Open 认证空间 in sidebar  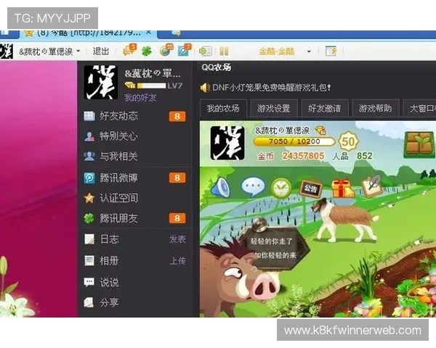[x=118, y=198]
